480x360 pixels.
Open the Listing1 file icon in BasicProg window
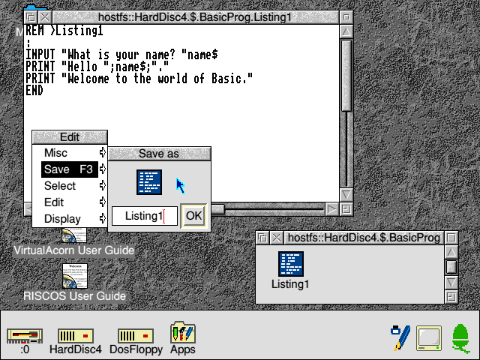(x=291, y=264)
